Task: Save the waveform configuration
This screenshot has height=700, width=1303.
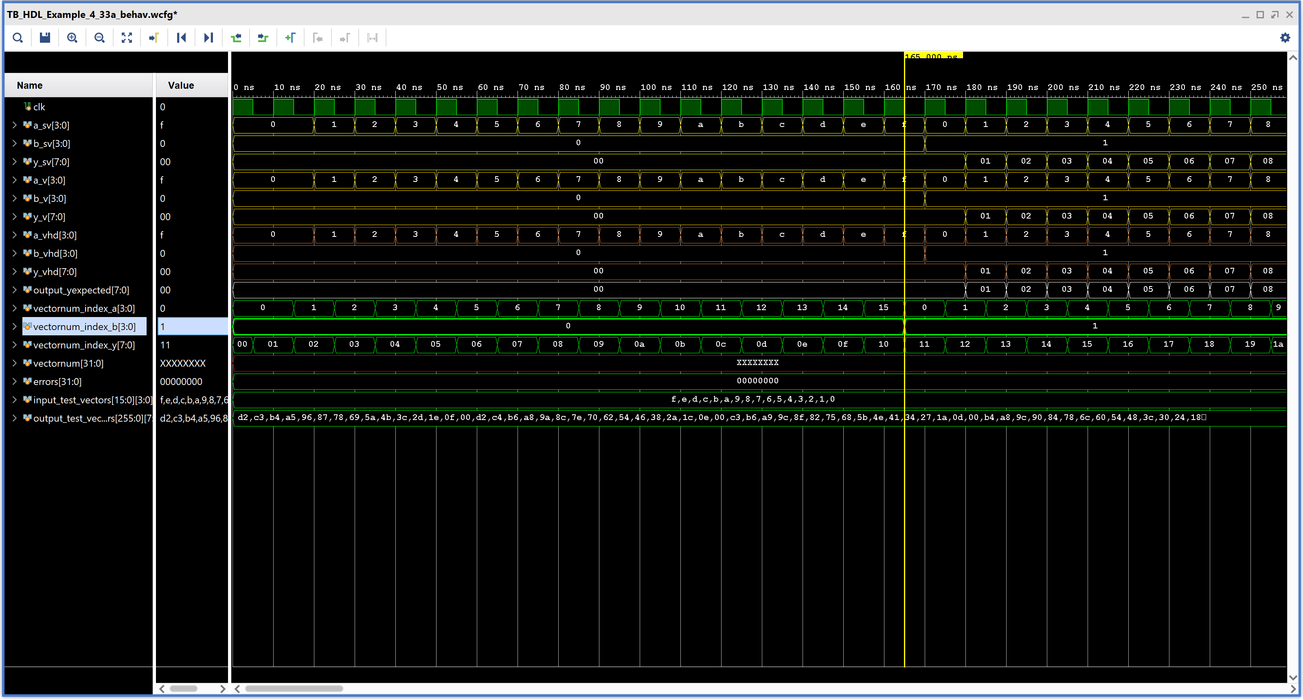Action: pyautogui.click(x=45, y=38)
